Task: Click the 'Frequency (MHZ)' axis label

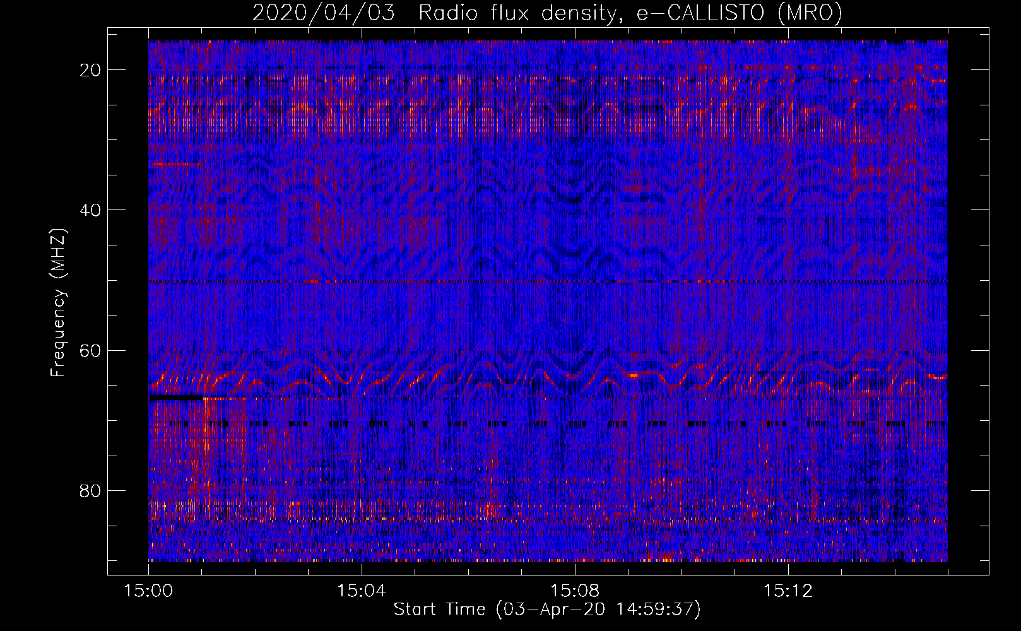Action: [57, 303]
